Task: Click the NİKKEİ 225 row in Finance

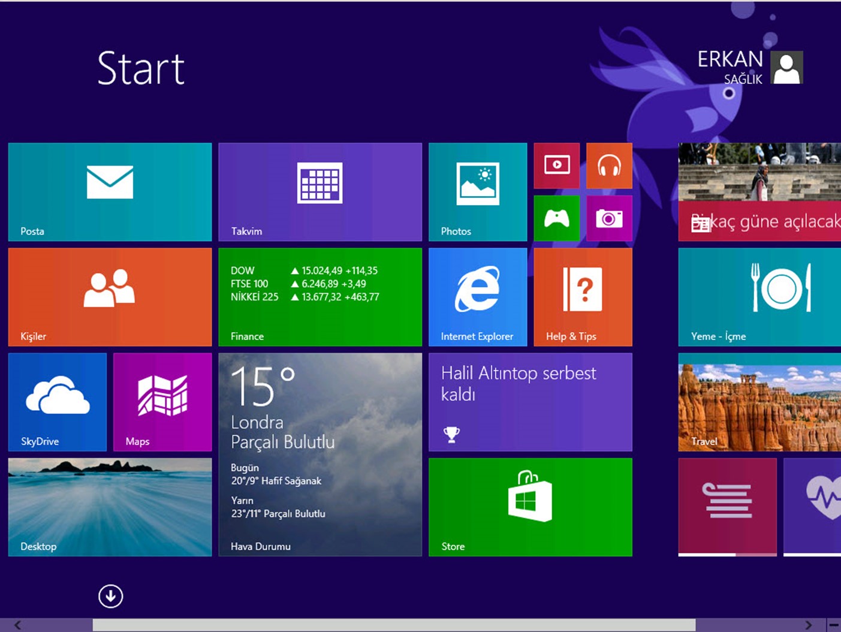Action: pyautogui.click(x=305, y=297)
